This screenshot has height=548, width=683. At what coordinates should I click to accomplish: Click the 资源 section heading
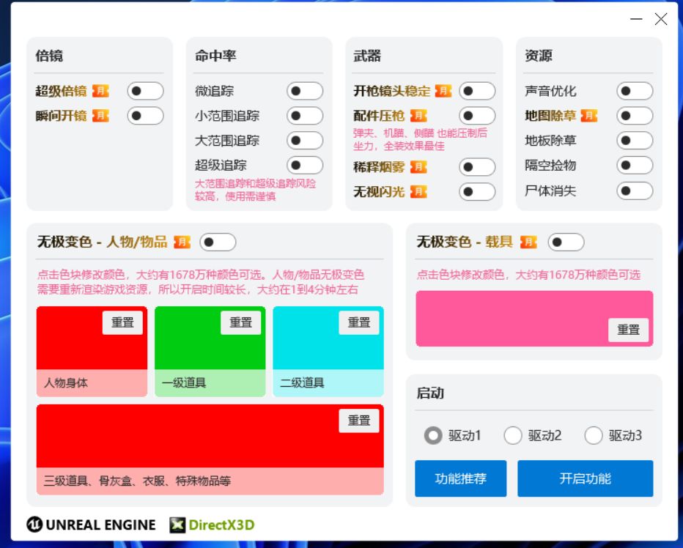(x=539, y=56)
